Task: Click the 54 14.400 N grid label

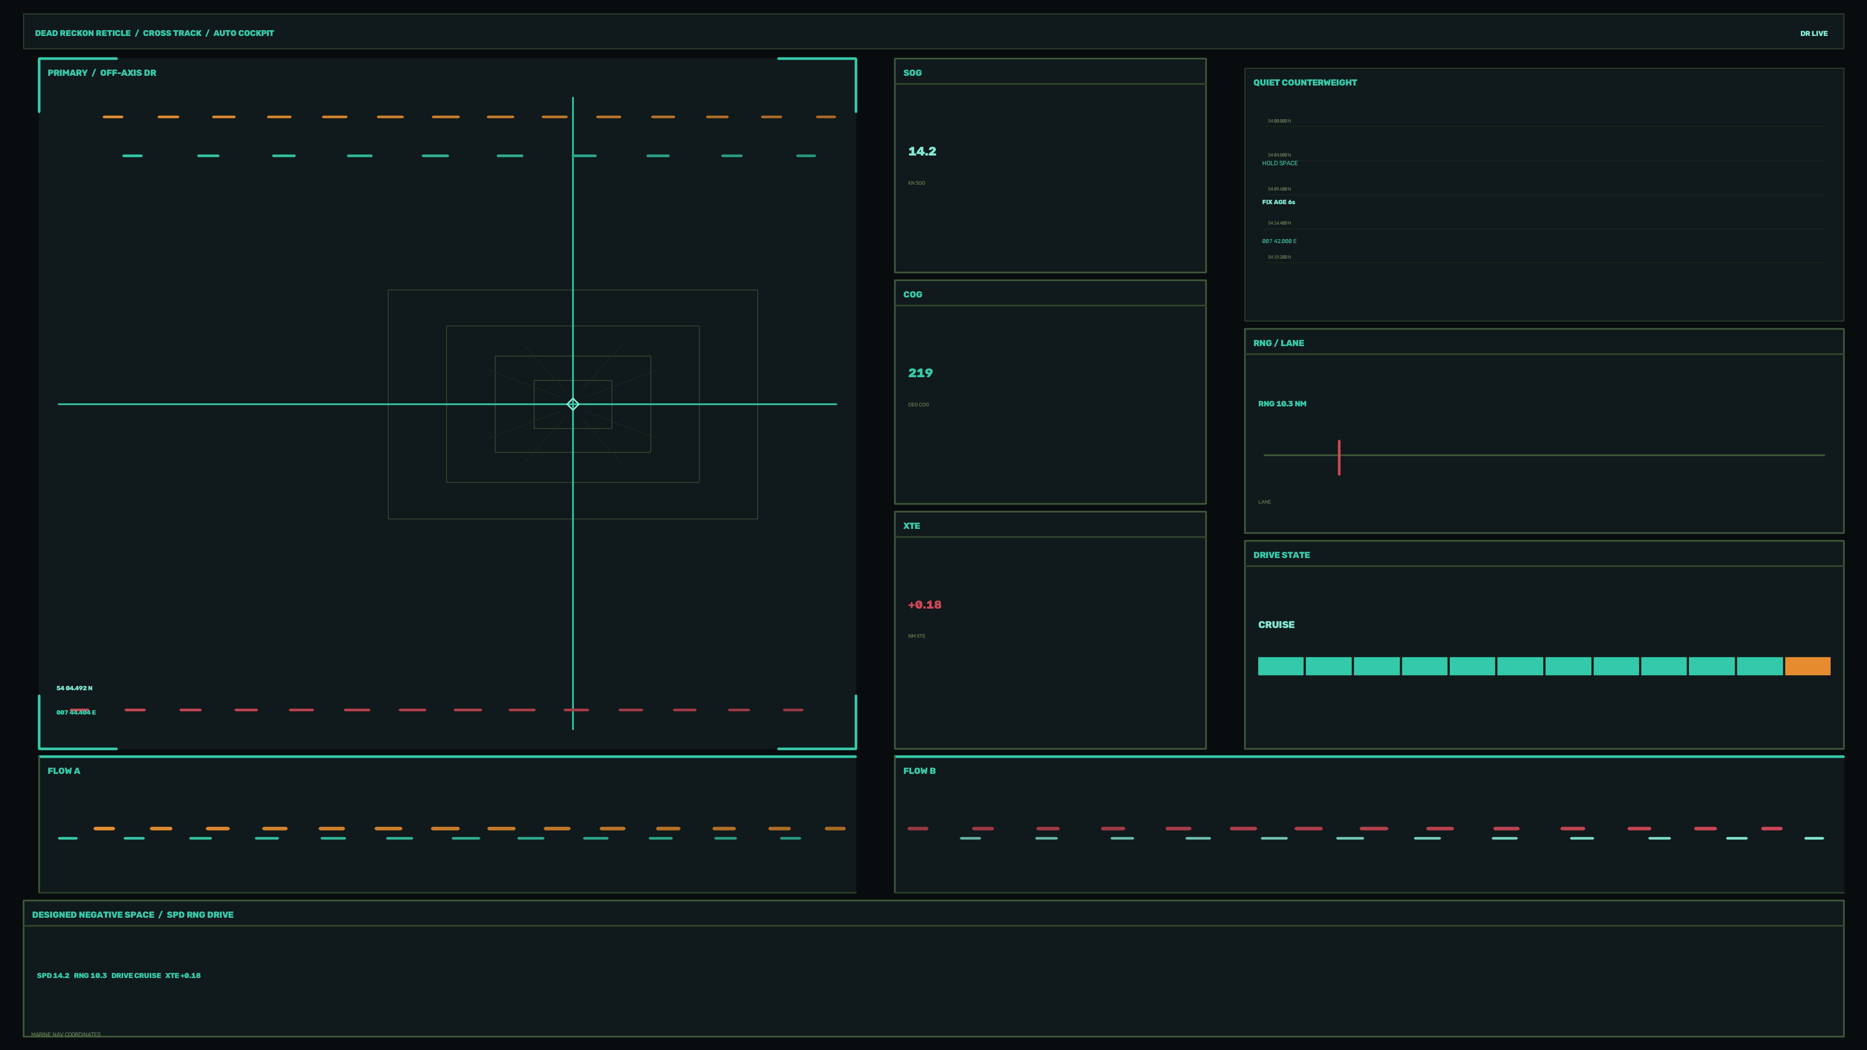Action: 1279,223
